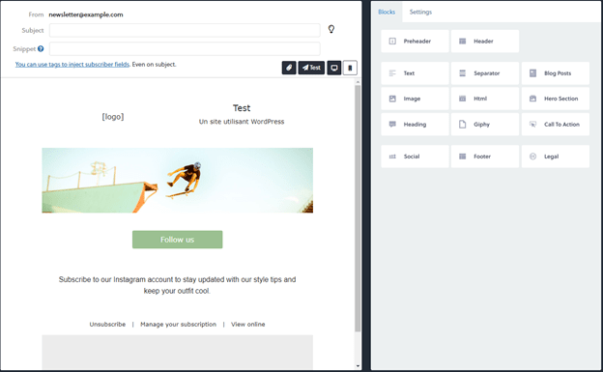603x372 pixels.
Task: Click Manage your subscription link
Action: (x=178, y=325)
